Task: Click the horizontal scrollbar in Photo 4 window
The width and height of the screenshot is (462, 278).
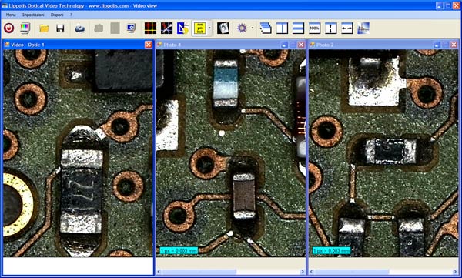Action: click(x=231, y=272)
